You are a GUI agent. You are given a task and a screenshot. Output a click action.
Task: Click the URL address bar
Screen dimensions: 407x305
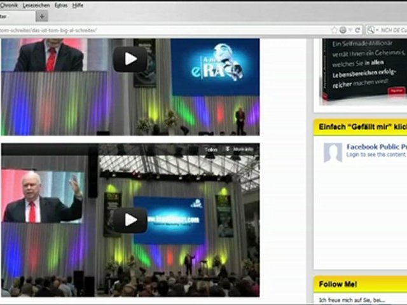point(159,30)
